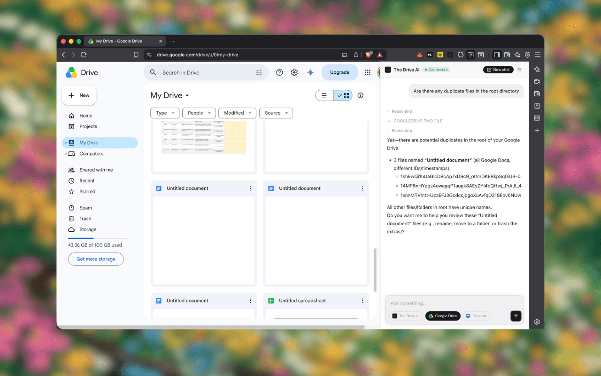Open the Drive settings gear

click(294, 72)
